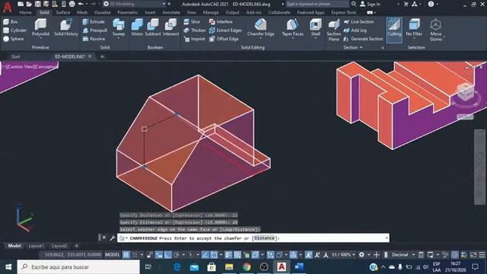
Task: Click Extract Edges tool
Action: coord(225,30)
